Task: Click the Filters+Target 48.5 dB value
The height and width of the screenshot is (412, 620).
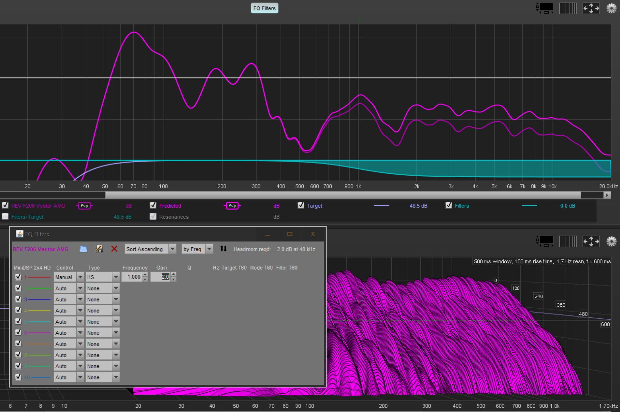Action: tap(123, 217)
